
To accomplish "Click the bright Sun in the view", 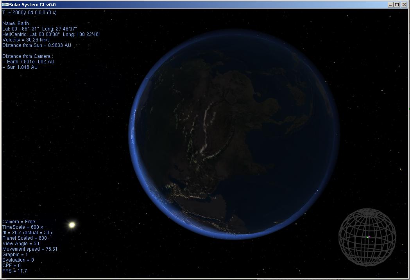I will [72, 224].
